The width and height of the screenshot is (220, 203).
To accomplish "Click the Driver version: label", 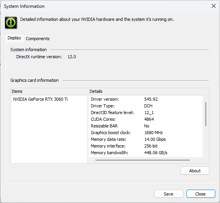I will [x=104, y=99].
